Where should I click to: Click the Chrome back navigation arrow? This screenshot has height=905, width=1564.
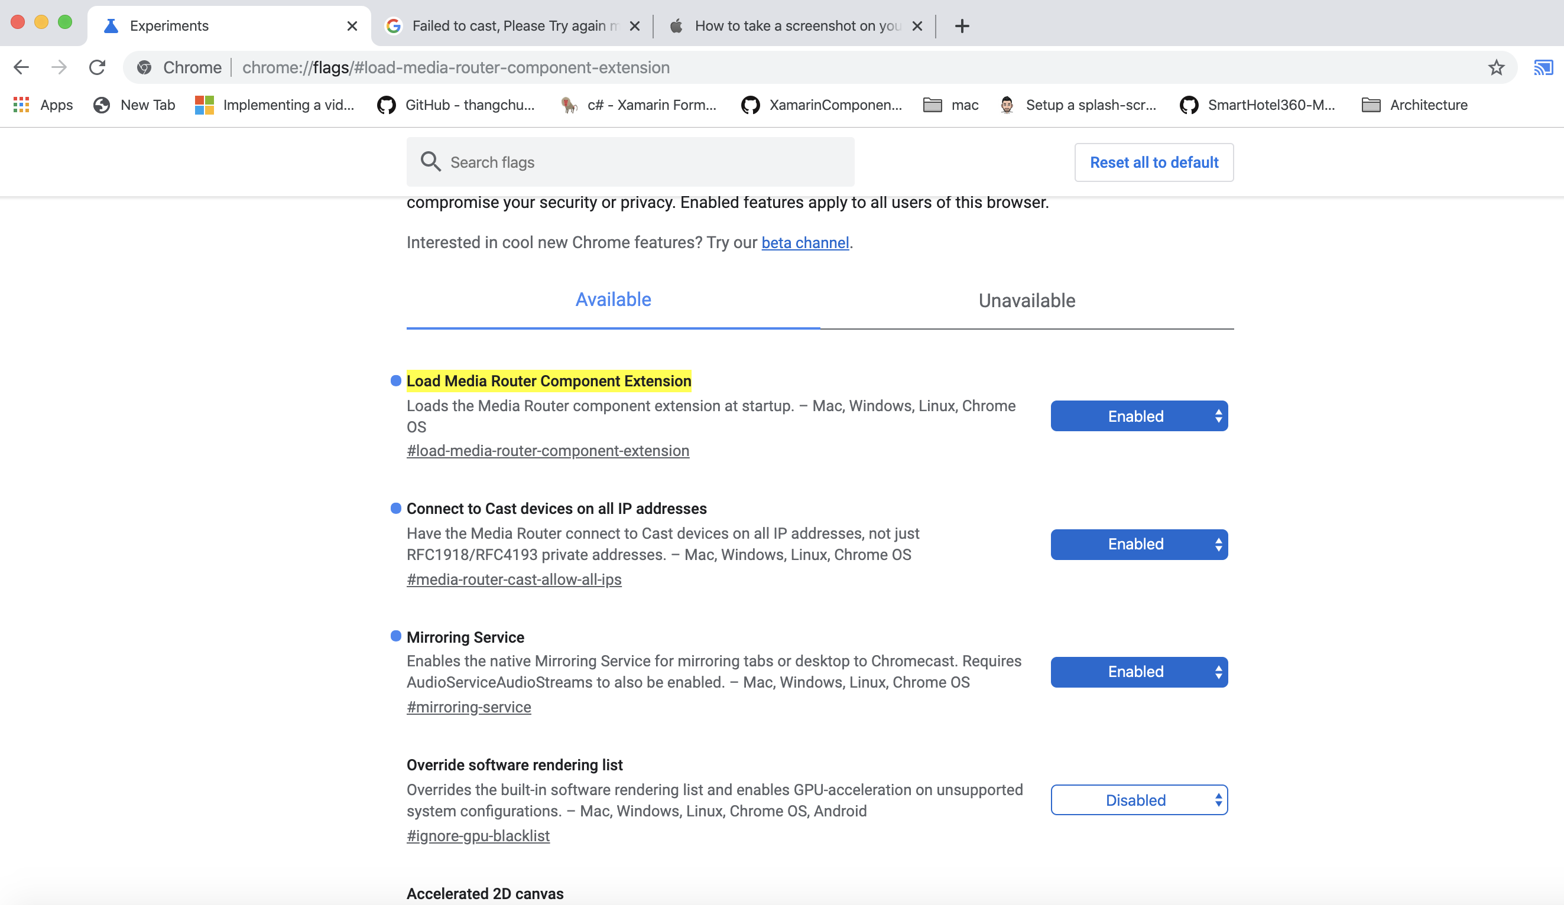22,66
